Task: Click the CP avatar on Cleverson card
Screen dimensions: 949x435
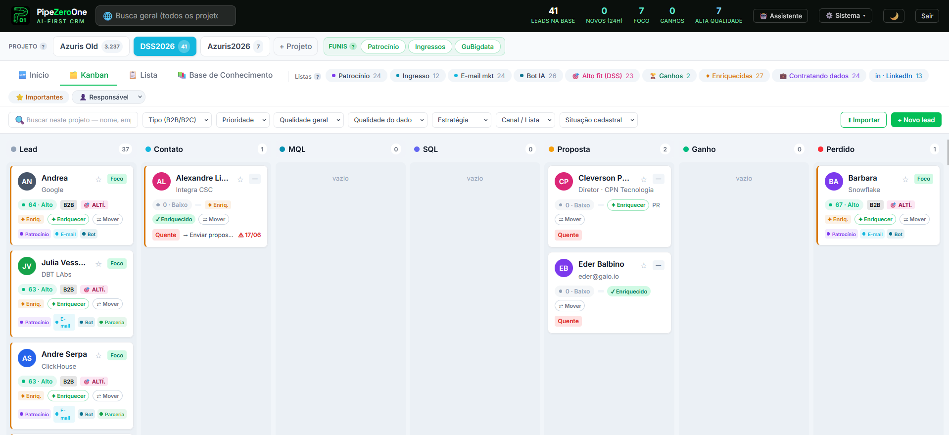Action: point(564,182)
